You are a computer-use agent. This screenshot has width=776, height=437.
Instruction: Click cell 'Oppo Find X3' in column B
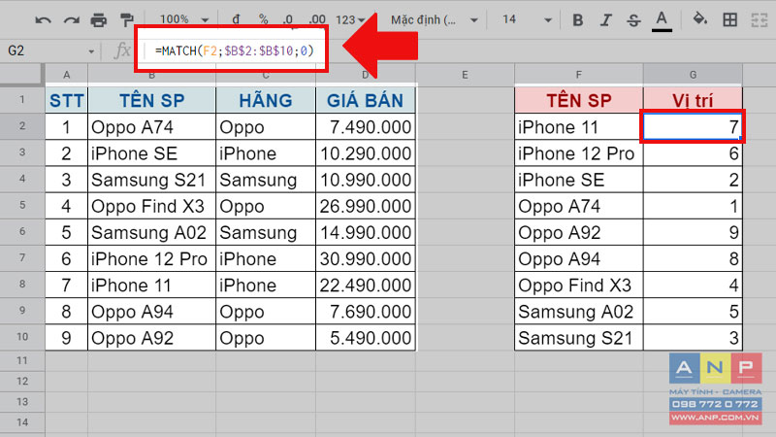[x=152, y=206]
